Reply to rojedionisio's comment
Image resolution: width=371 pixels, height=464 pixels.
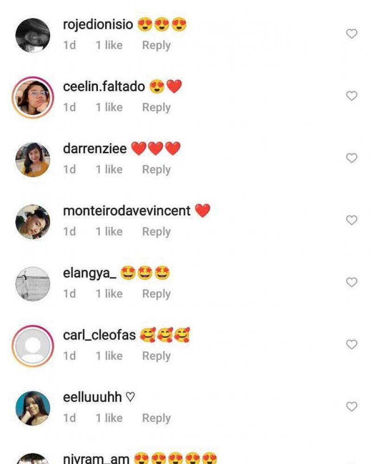coord(156,45)
